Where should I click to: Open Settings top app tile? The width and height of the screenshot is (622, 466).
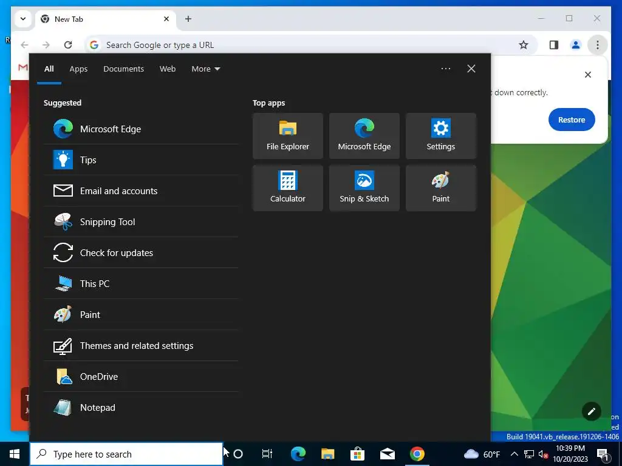pos(441,136)
